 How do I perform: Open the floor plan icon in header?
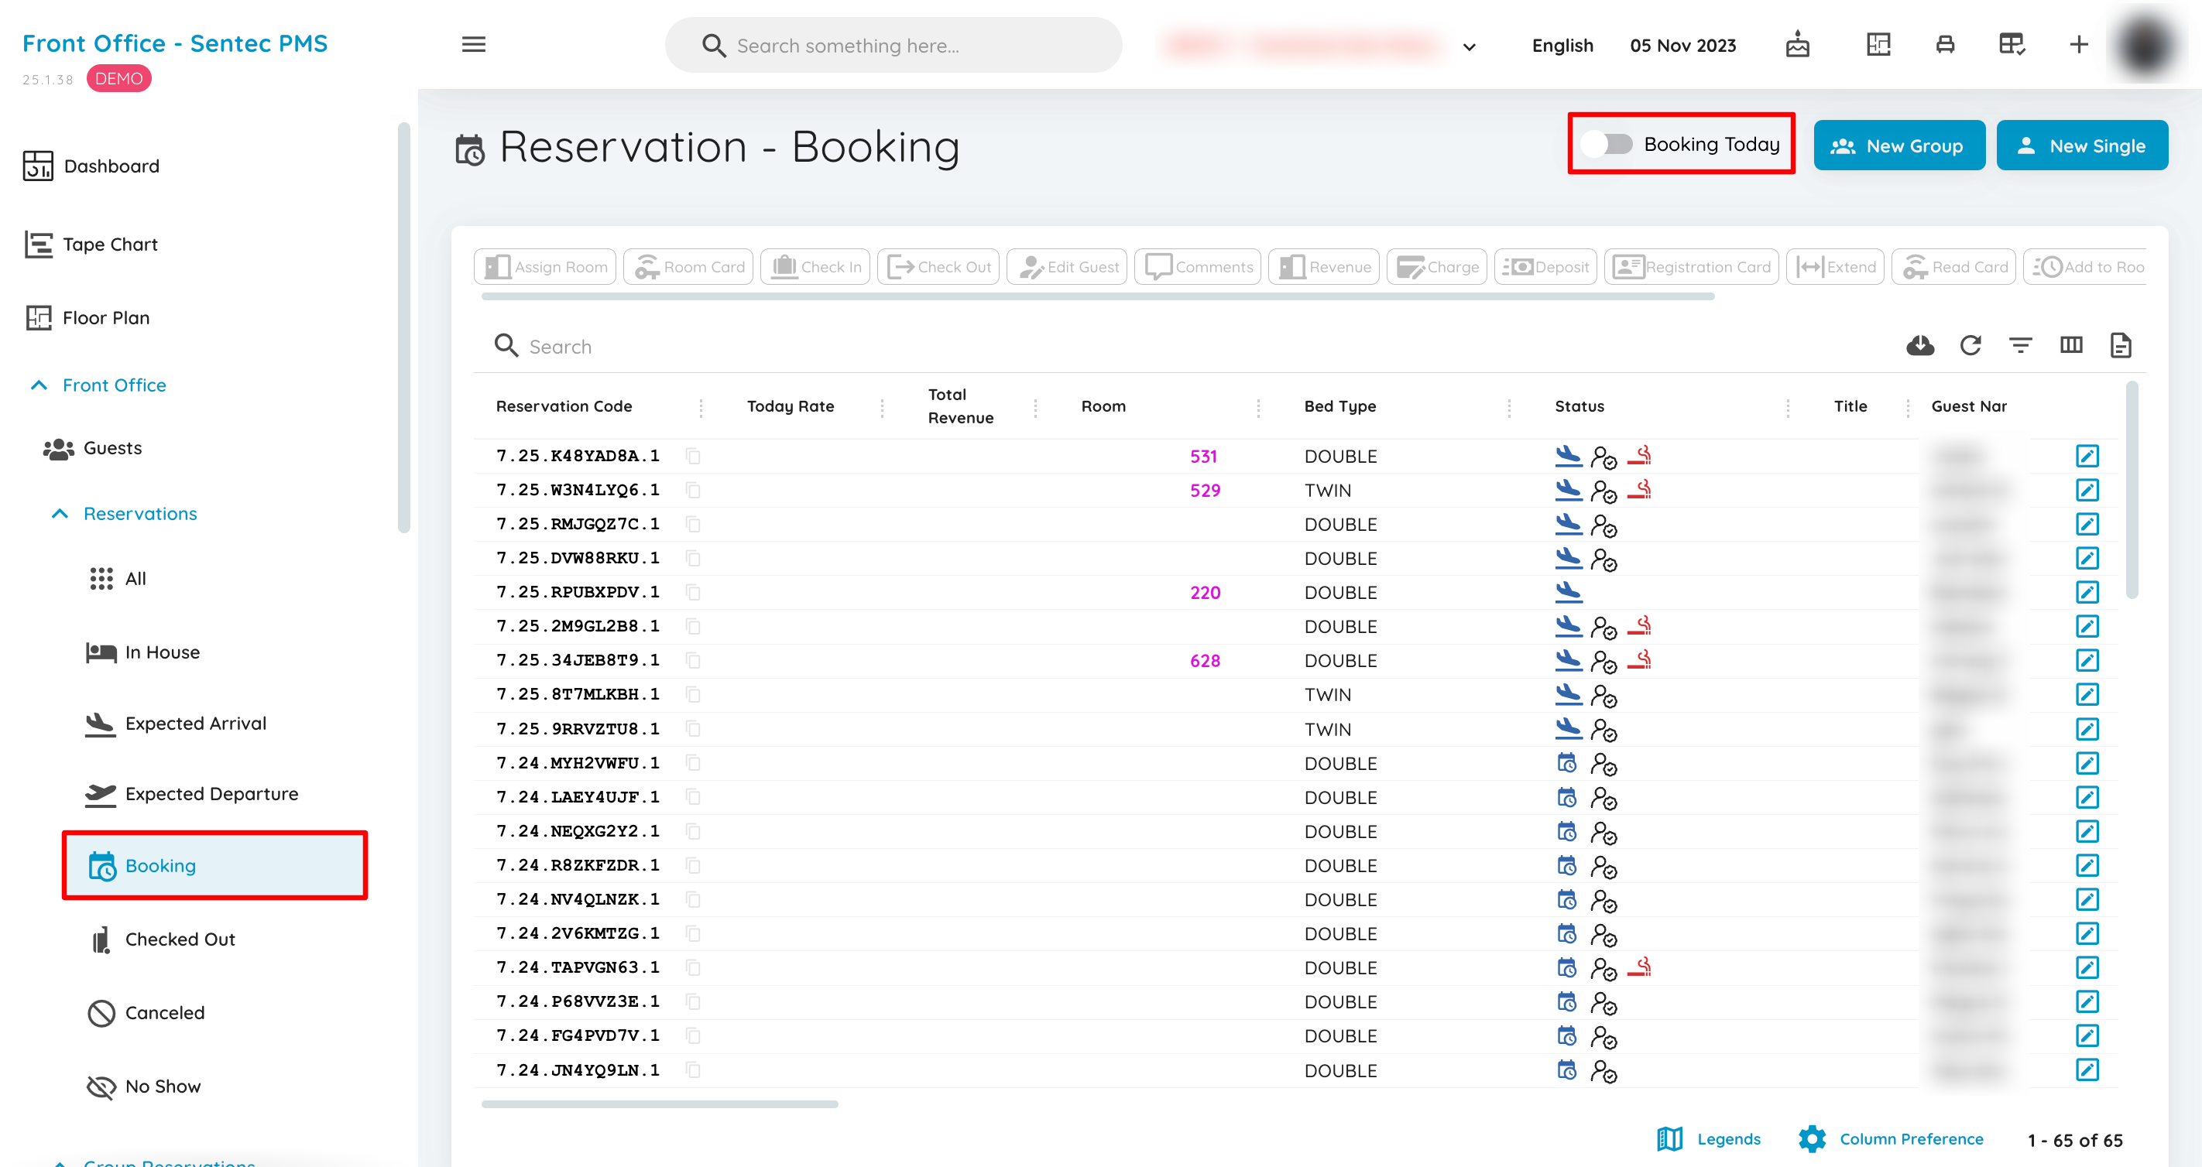tap(1878, 44)
